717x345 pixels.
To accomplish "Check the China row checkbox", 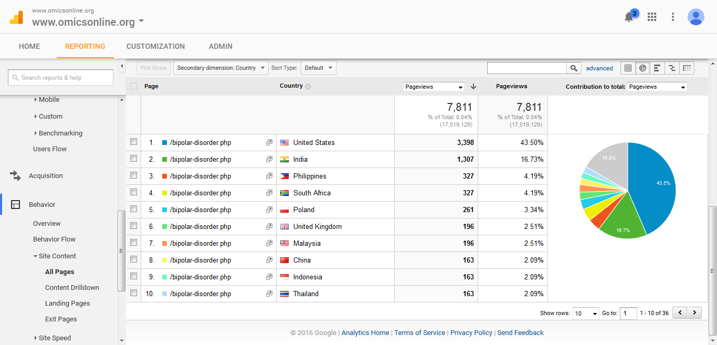I will coord(133,259).
